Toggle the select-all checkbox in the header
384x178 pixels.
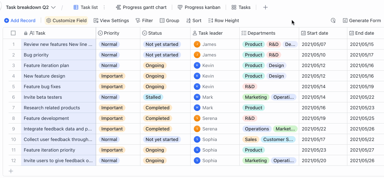13,33
